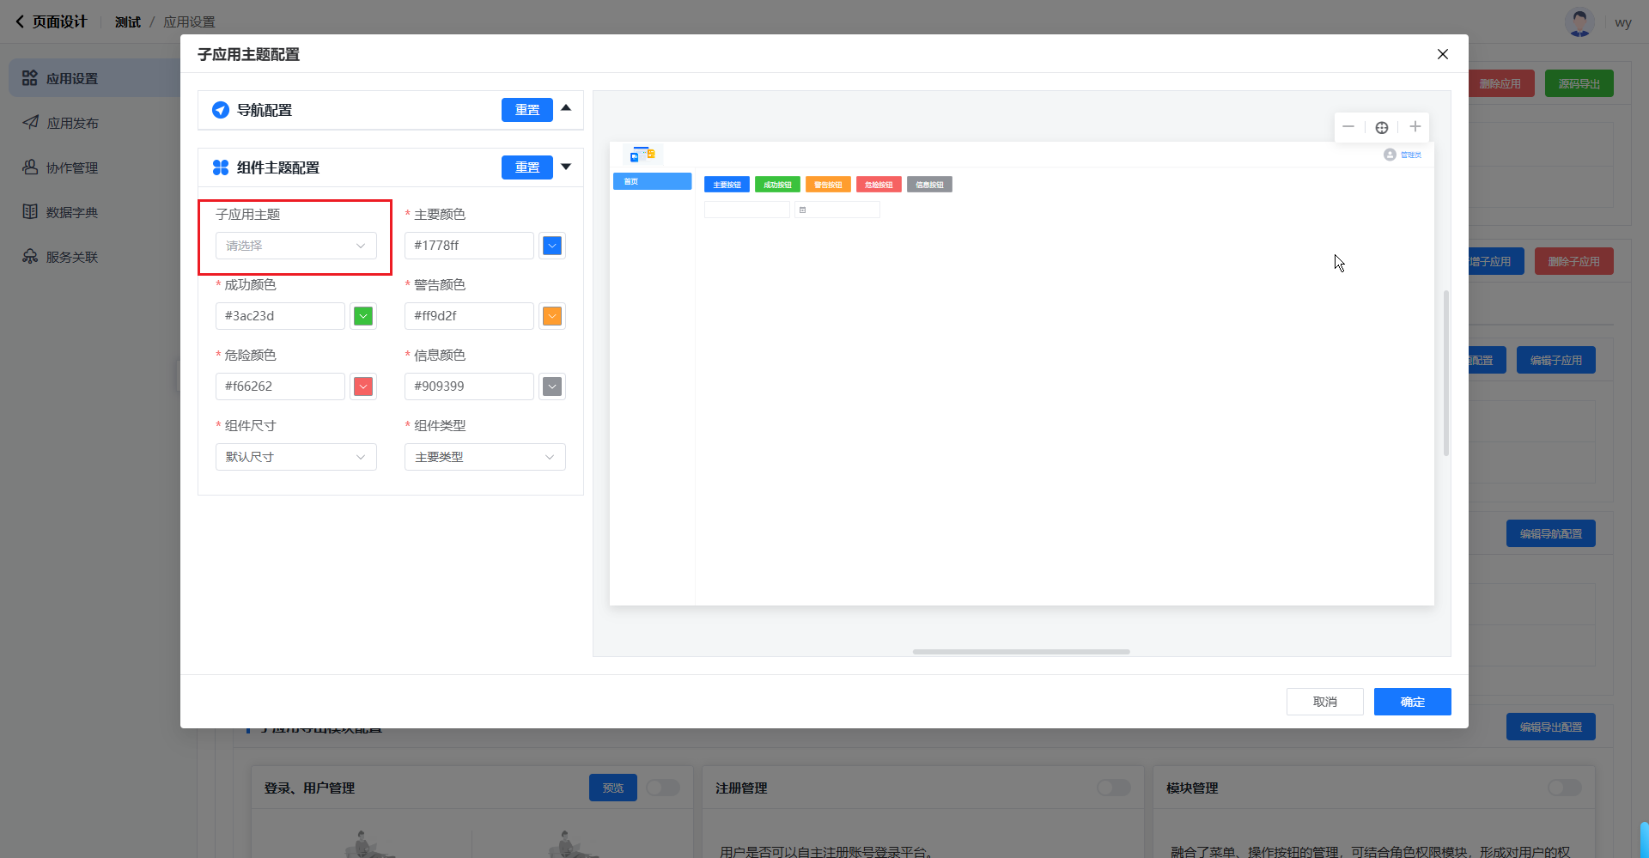Open the 主要颜色 blue color picker
The height and width of the screenshot is (858, 1649).
[552, 246]
